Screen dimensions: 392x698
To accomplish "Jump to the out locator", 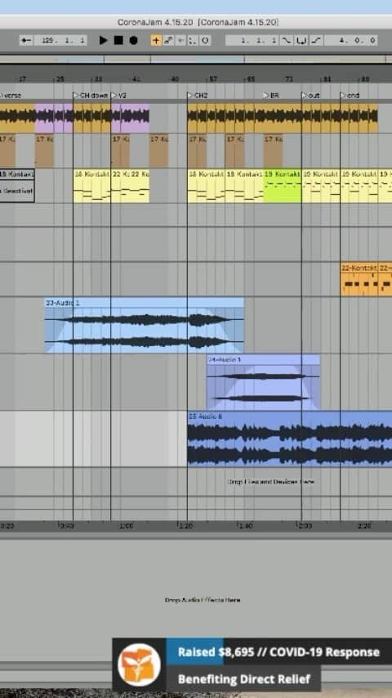I will tap(310, 95).
